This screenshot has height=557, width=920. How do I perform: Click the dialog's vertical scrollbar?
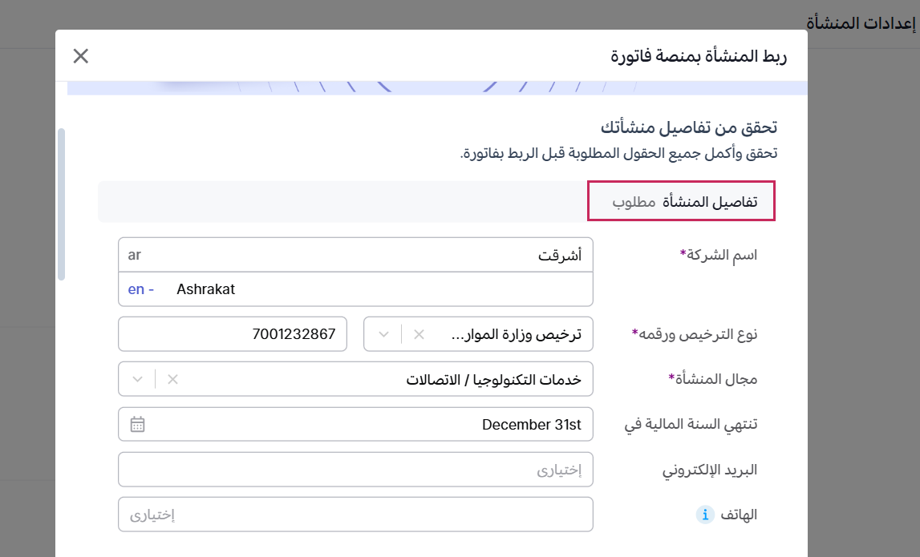(62, 204)
